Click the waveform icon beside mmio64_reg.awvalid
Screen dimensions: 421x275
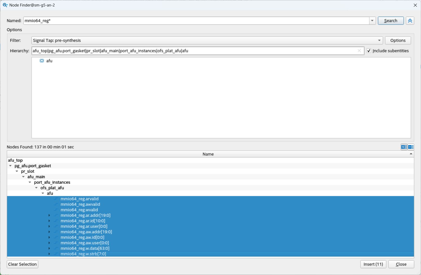point(56,204)
